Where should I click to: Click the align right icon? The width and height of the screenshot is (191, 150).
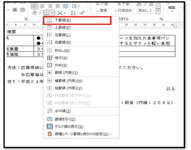coord(50,6)
